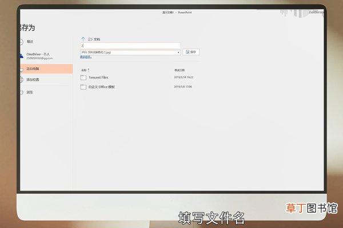Viewport: 343px width, 228px height.
Task: Click the 自定义 Office 模板 folder icon
Action: pos(83,87)
